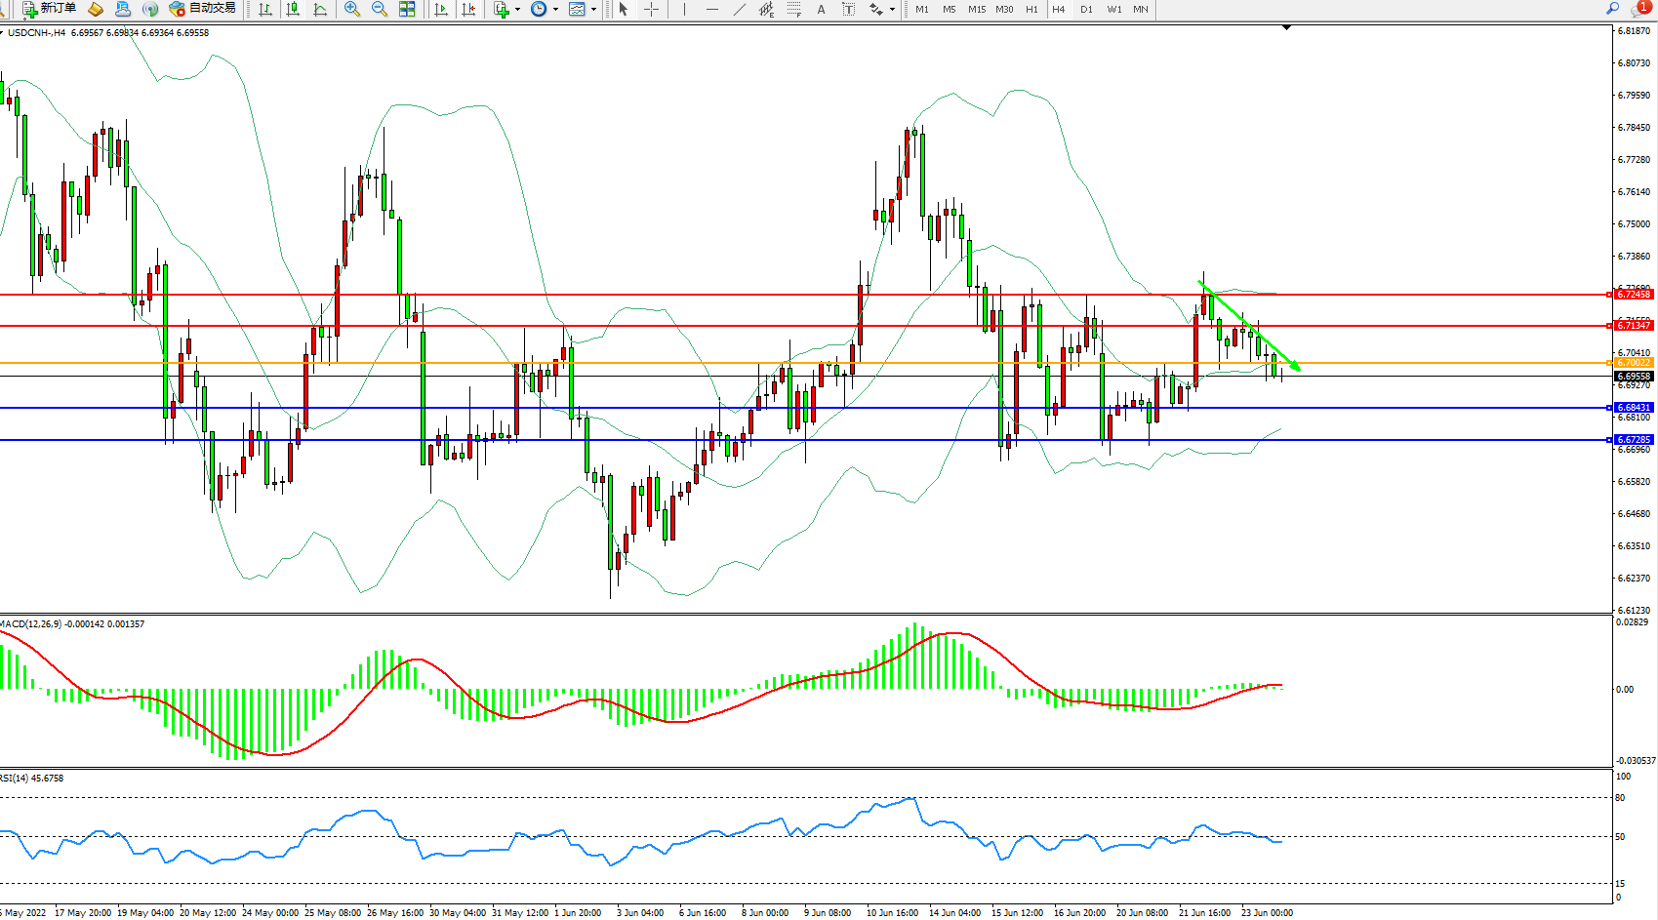Select the trendline drawing tool
1658x920 pixels.
click(740, 9)
